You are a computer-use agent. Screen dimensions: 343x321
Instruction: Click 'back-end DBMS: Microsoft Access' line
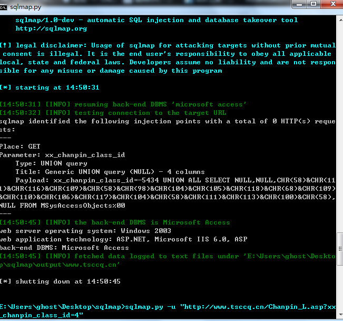(x=64, y=248)
